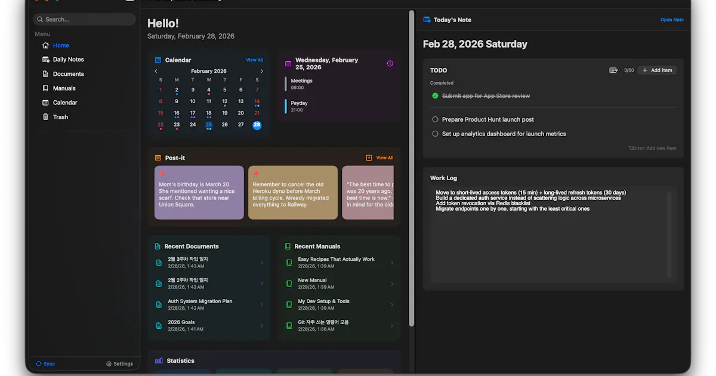Click the history clock icon in events card

390,63
